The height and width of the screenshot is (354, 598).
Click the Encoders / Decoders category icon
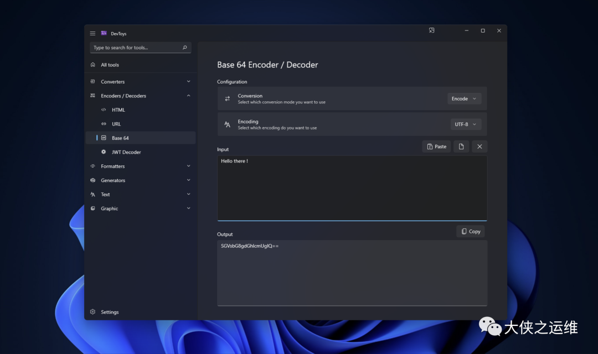pyautogui.click(x=92, y=96)
